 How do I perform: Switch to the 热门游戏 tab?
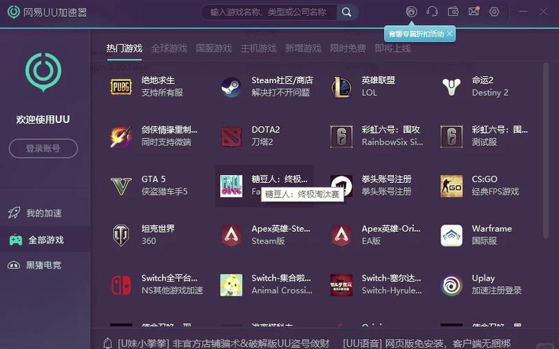tap(124, 48)
